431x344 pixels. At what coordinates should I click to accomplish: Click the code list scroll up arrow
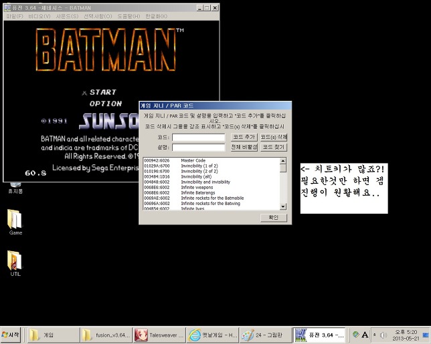283,161
